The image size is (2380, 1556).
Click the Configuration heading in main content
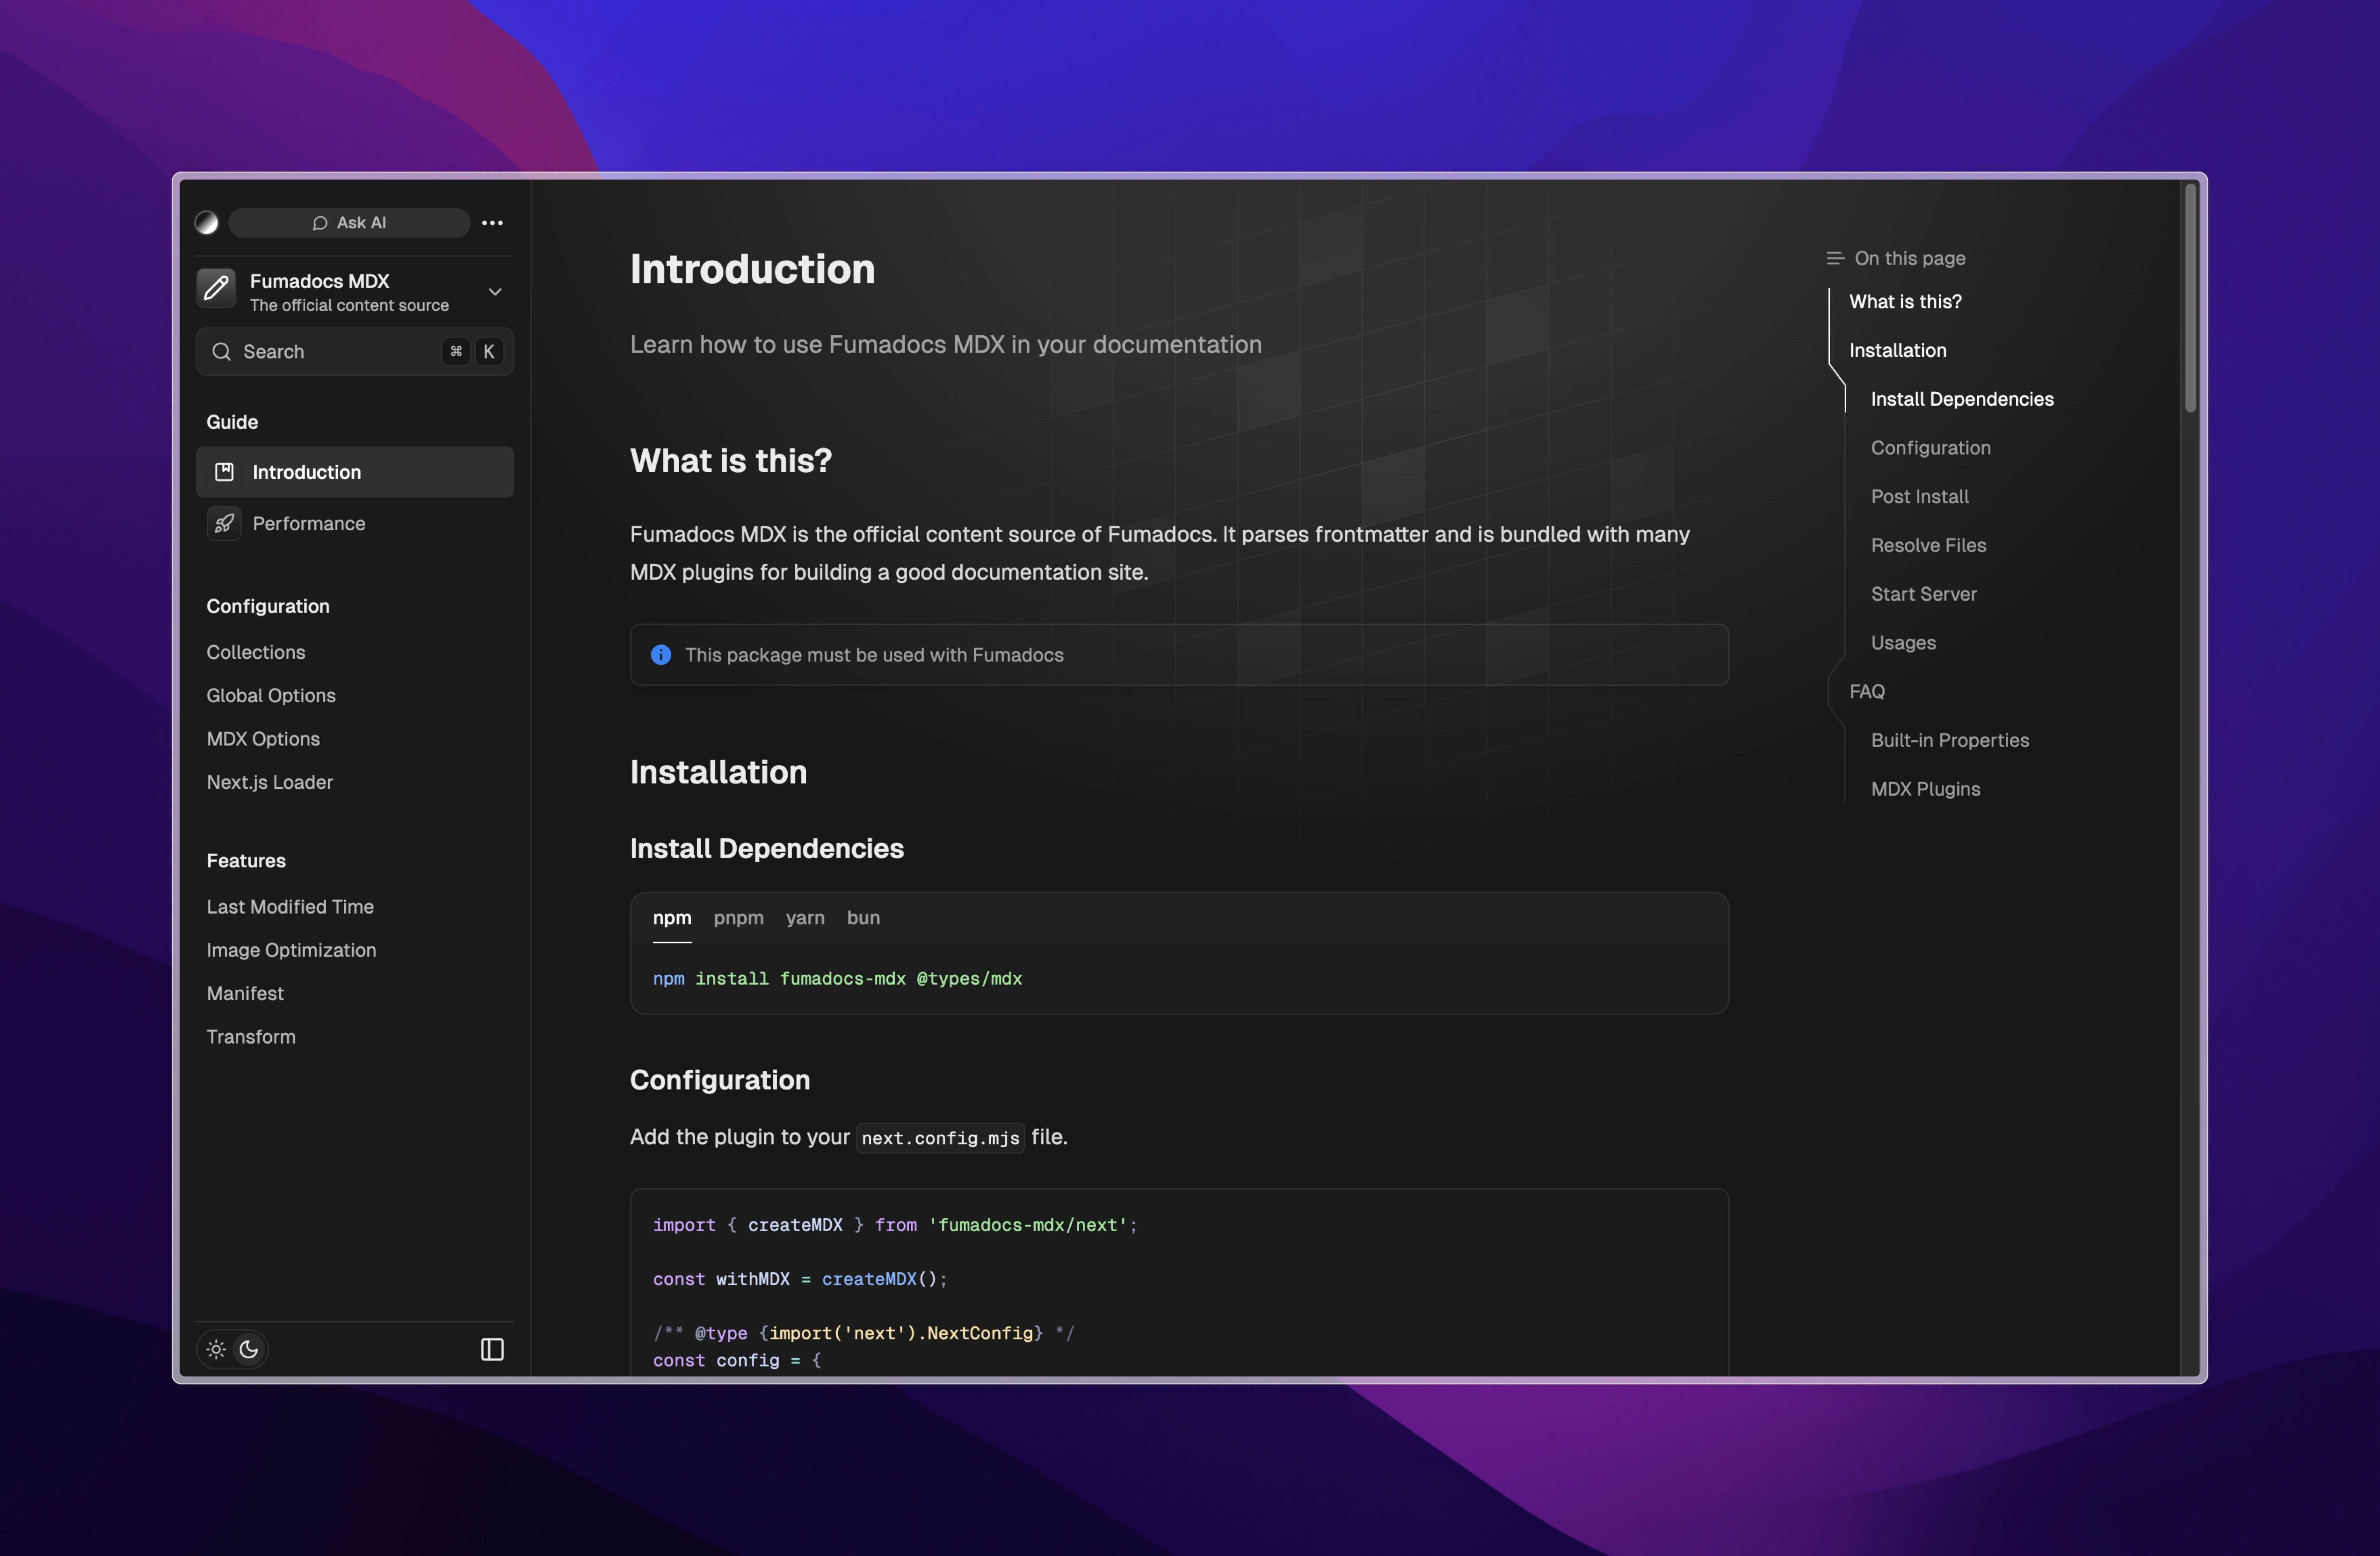[720, 1081]
